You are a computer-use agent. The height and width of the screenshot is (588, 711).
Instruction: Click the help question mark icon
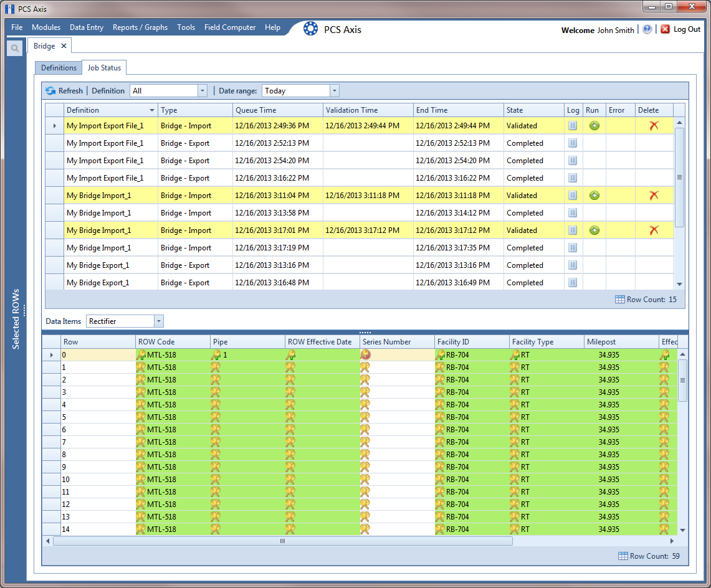point(647,29)
